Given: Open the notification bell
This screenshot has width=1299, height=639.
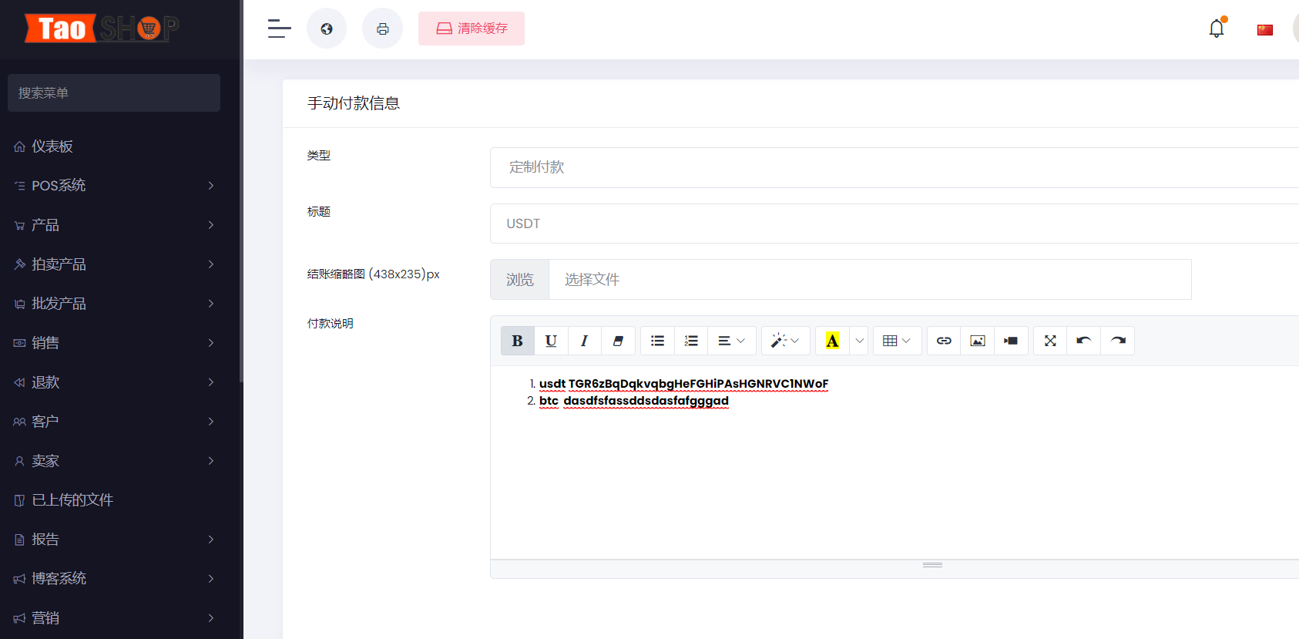Looking at the screenshot, I should [1217, 29].
